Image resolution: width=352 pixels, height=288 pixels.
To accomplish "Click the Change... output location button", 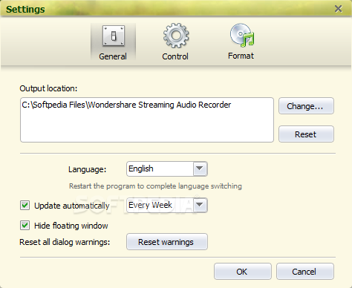I will [x=306, y=106].
